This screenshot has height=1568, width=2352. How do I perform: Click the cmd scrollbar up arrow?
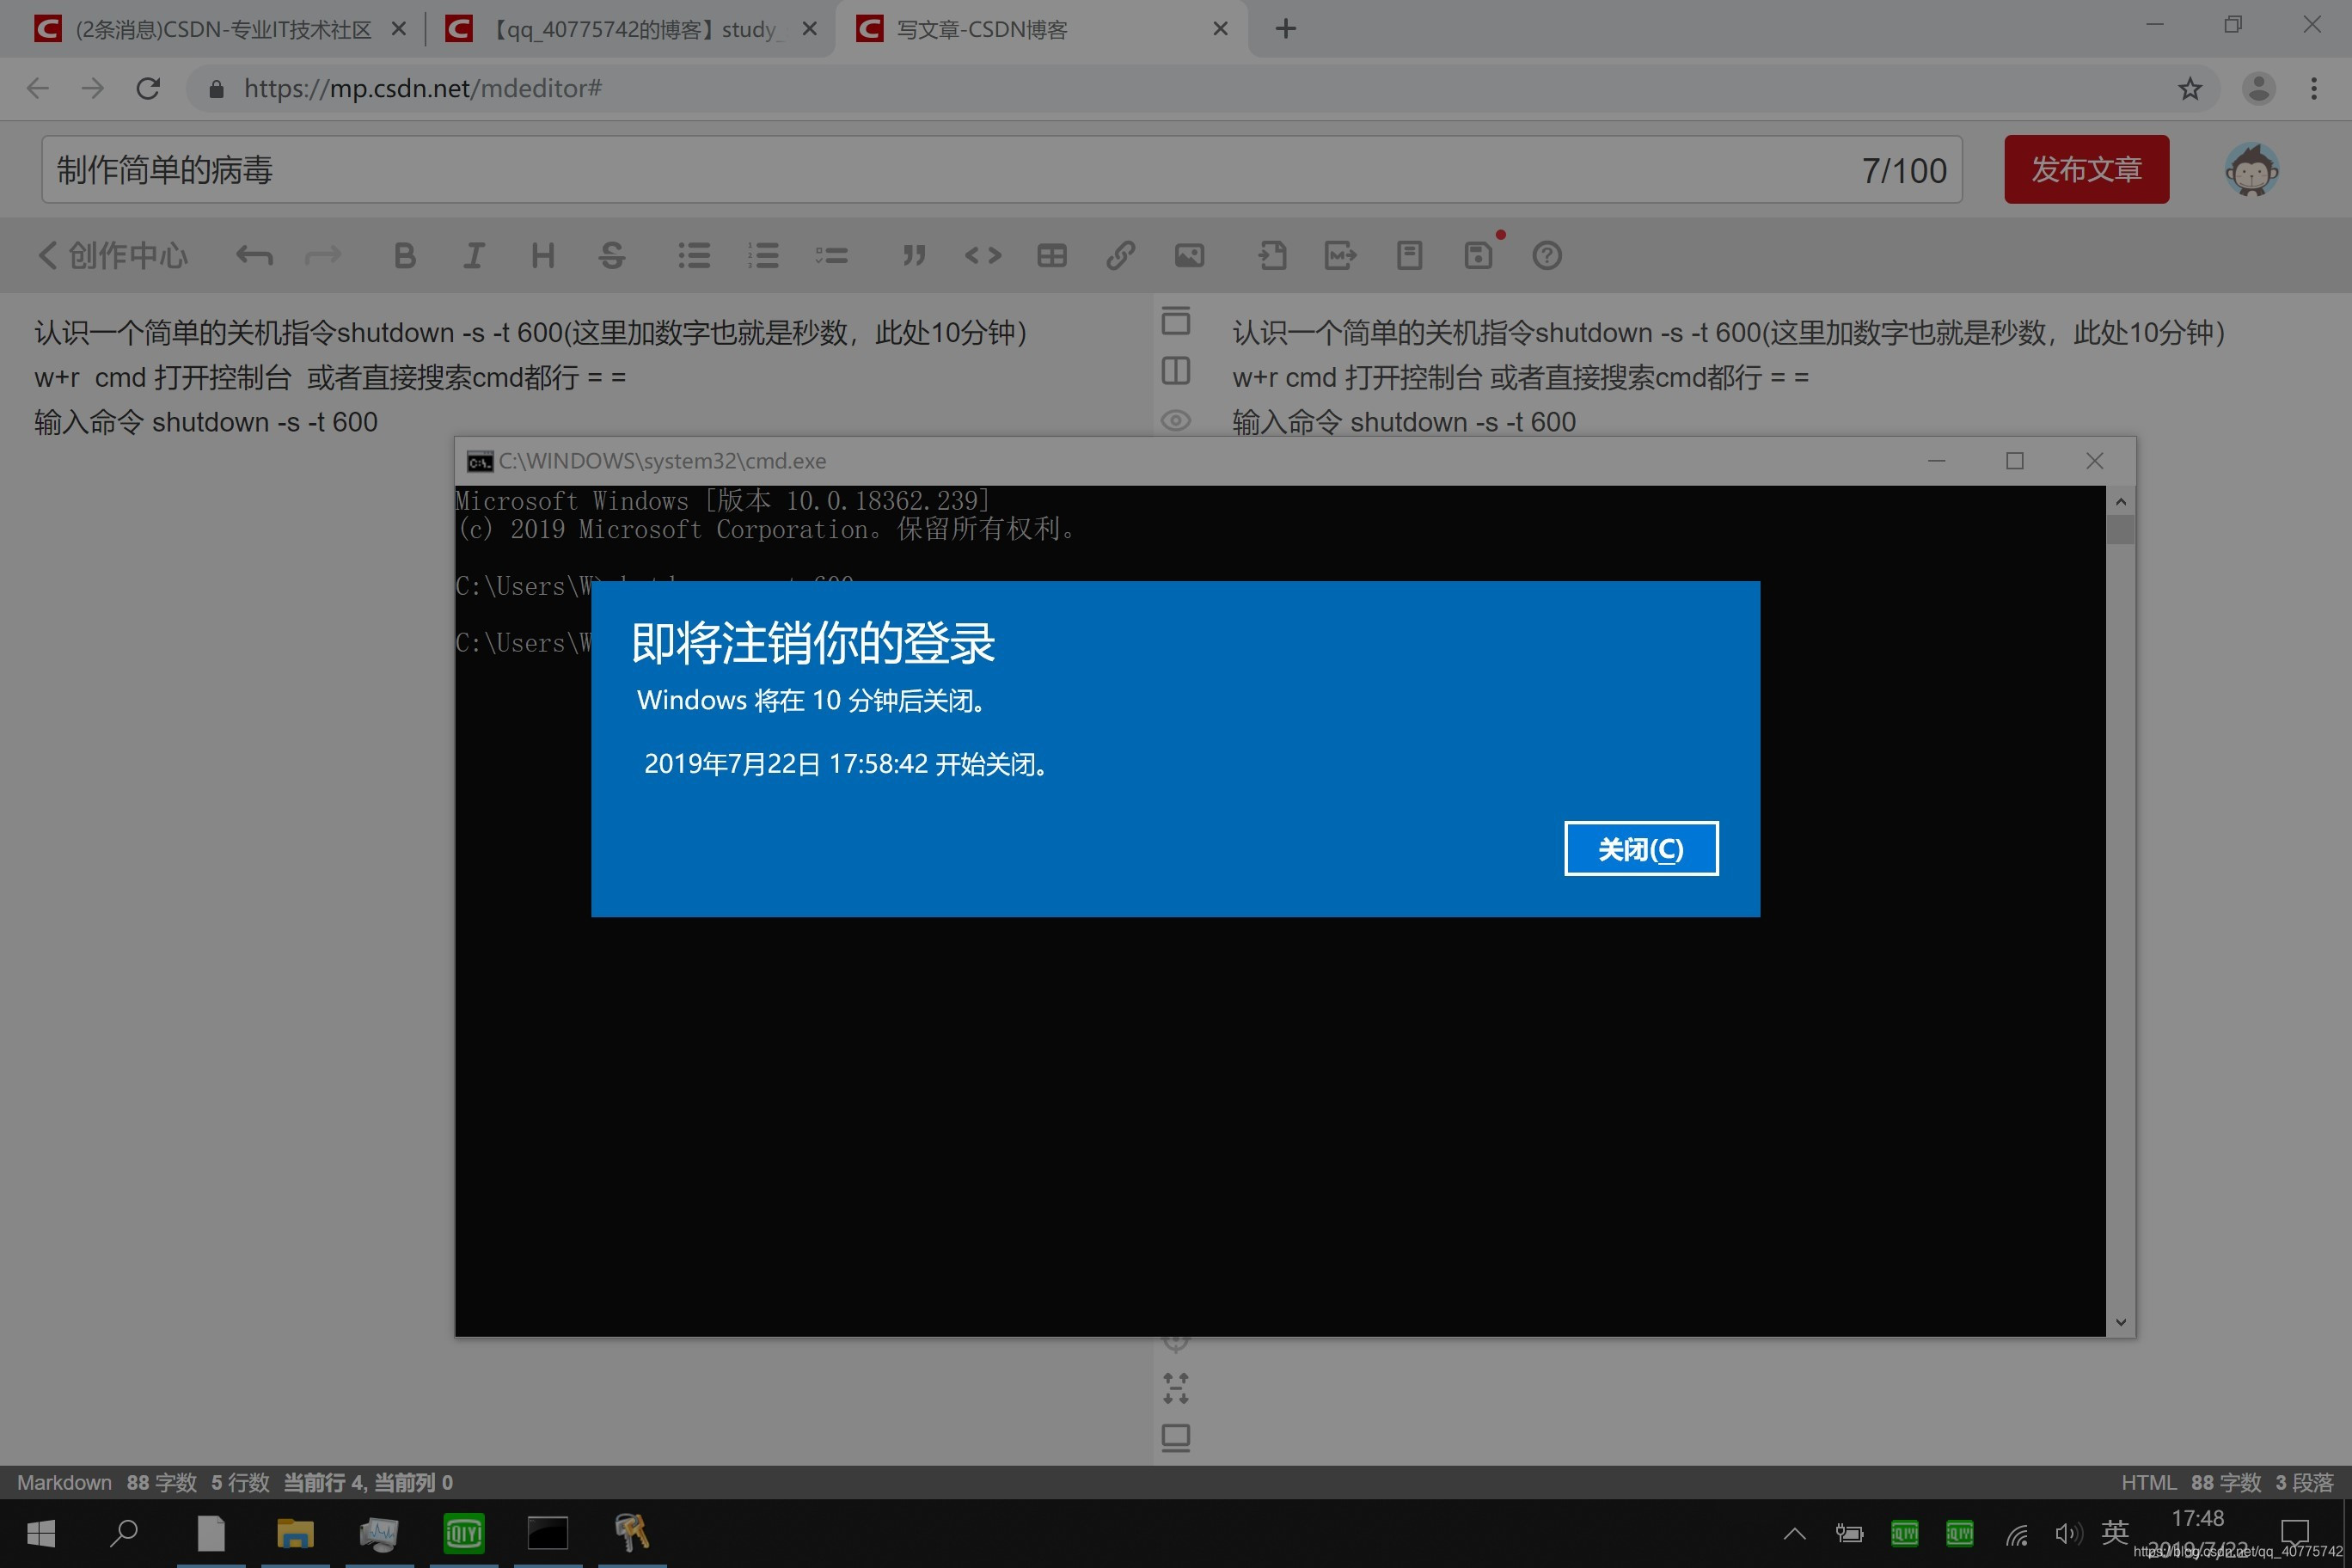(x=2120, y=500)
